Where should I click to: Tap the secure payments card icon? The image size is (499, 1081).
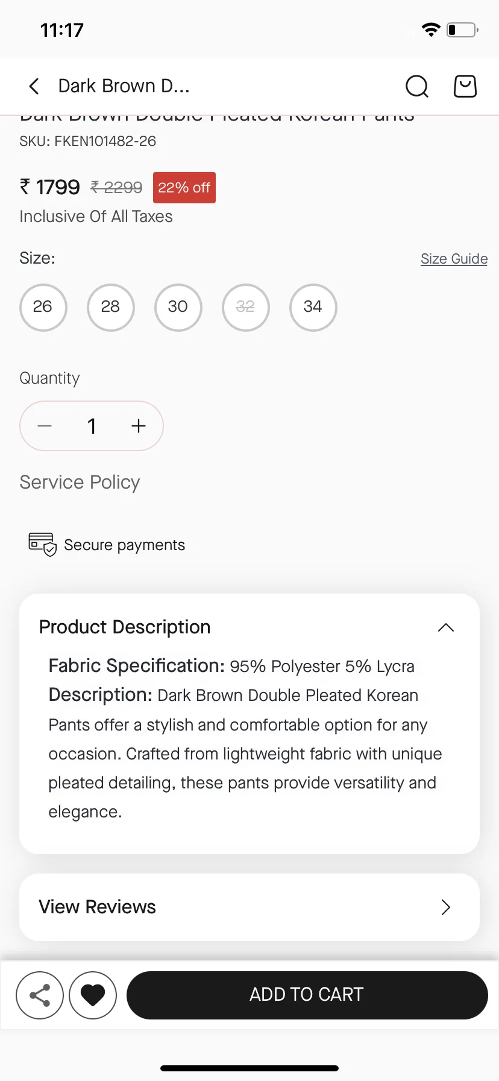click(42, 544)
